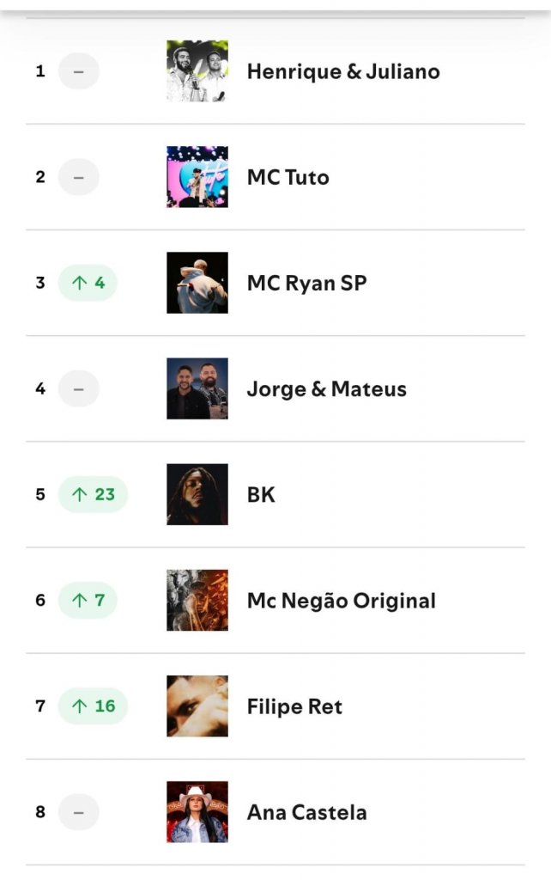Click the up 7 rank change badge
Image resolution: width=551 pixels, height=880 pixels.
[88, 600]
